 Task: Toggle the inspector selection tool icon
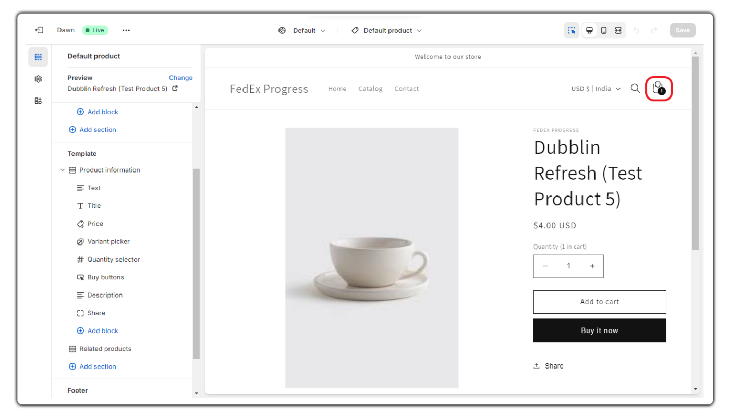pos(572,30)
